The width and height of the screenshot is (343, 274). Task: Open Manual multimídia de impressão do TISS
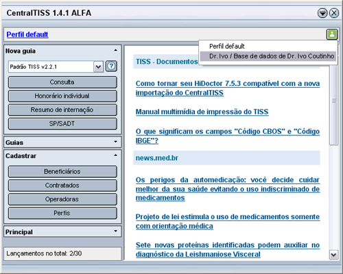point(202,112)
